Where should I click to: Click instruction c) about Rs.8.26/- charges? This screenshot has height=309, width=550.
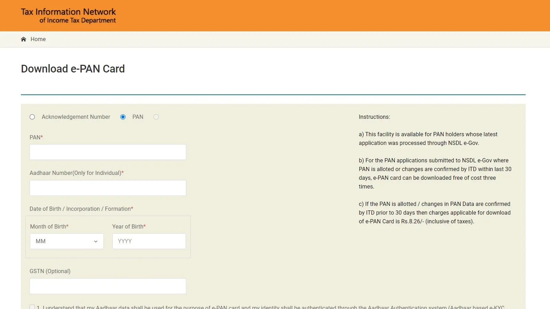tap(435, 213)
